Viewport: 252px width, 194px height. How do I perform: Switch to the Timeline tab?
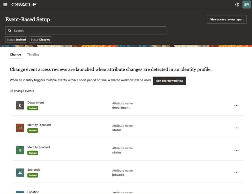point(33,55)
